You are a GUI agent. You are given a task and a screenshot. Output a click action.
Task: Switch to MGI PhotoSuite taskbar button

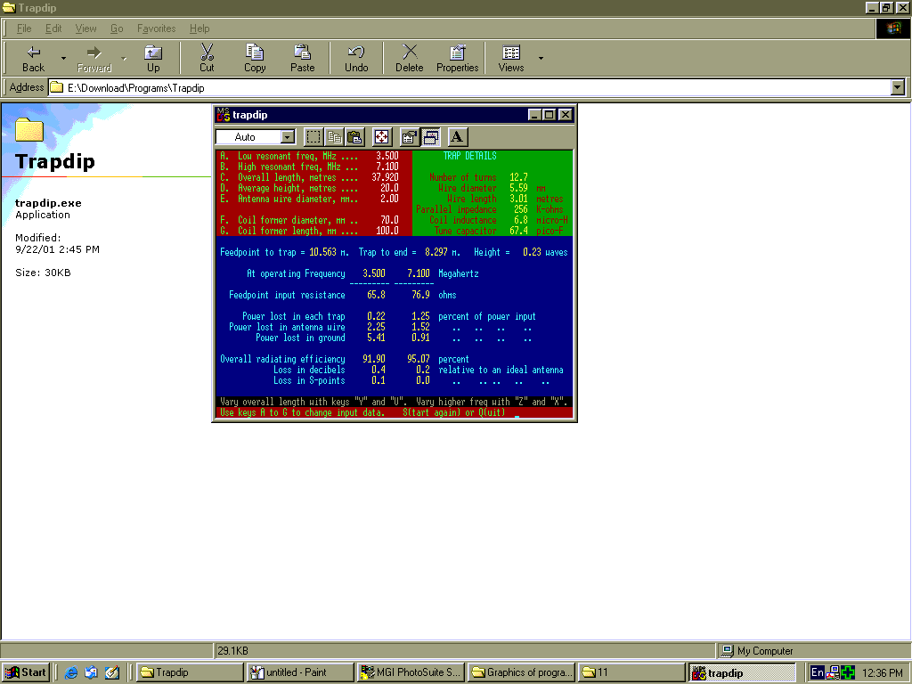coord(411,672)
